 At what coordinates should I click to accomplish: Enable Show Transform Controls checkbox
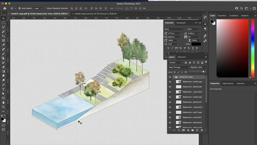45,8
